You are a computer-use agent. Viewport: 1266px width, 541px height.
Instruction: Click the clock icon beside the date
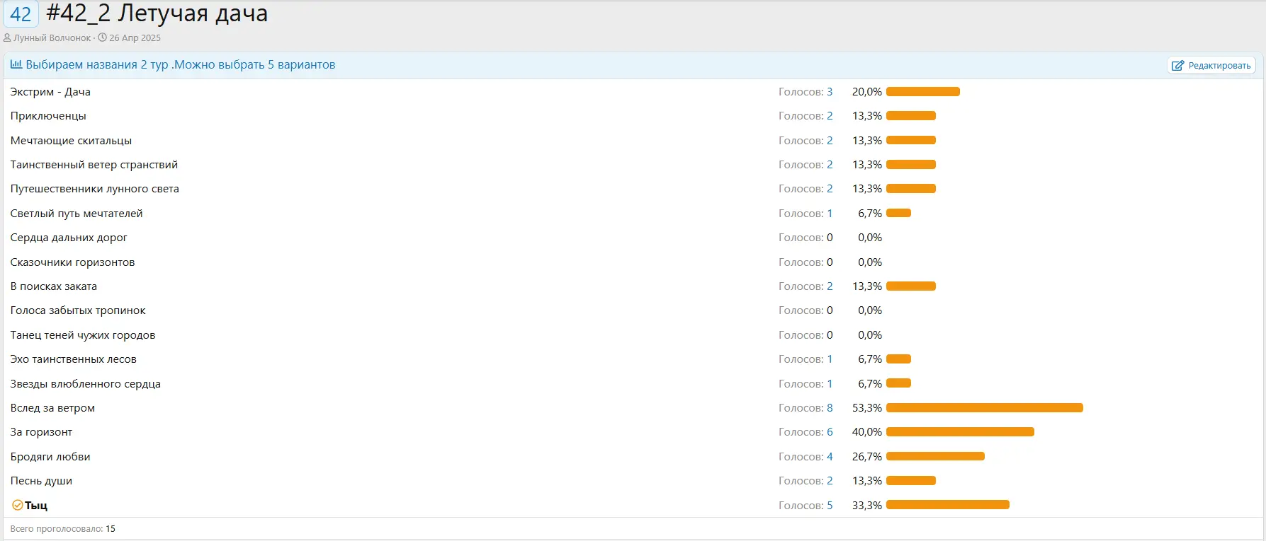tap(102, 38)
